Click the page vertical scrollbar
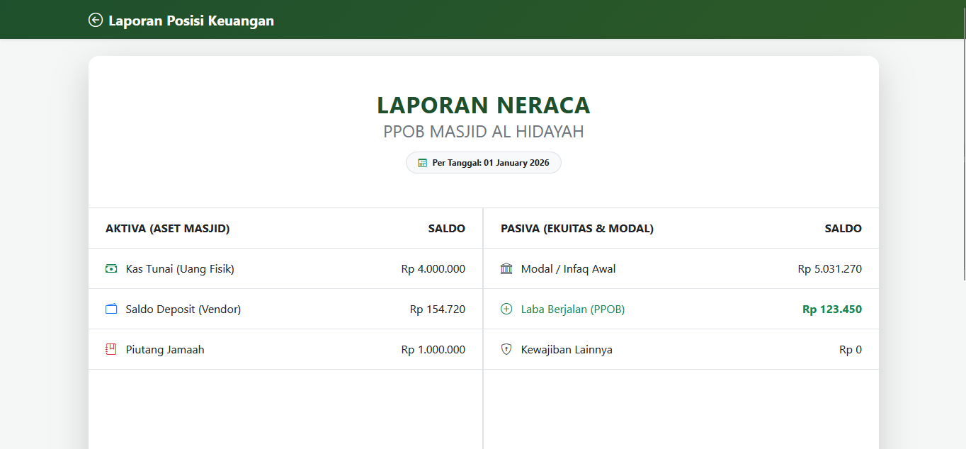This screenshot has height=449, width=966. tap(962, 142)
